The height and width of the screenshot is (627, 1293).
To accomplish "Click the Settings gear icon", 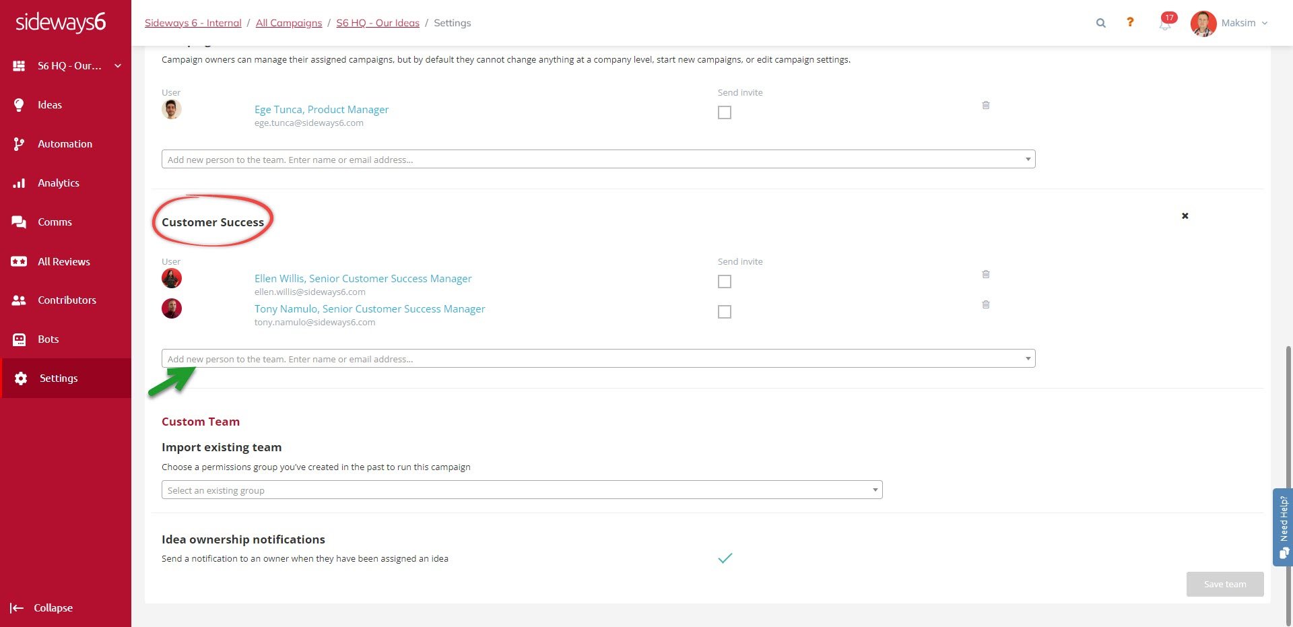I will point(21,378).
